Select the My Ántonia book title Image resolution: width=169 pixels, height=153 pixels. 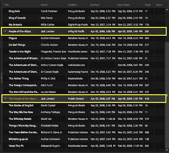point(15,25)
